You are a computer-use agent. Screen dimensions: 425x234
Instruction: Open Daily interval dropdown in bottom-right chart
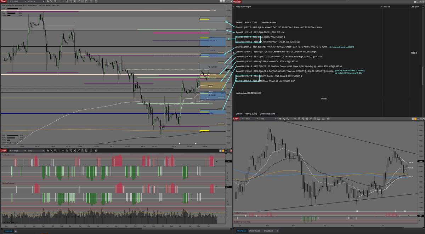click(x=268, y=119)
